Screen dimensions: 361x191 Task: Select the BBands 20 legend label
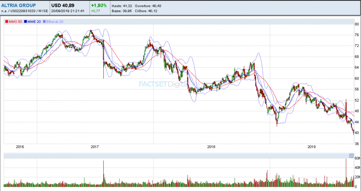click(55, 22)
